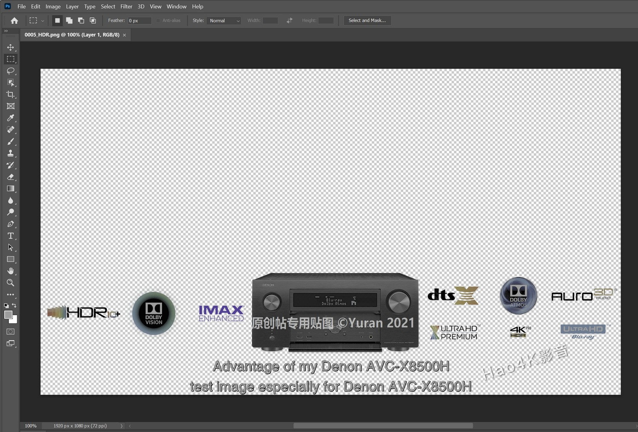
Task: Select the Horizontal Type tool
Action: point(11,236)
